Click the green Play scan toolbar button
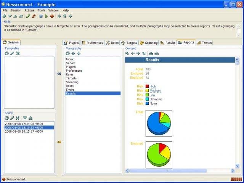Image resolution: width=244 pixels, height=183 pixels. coord(47,16)
